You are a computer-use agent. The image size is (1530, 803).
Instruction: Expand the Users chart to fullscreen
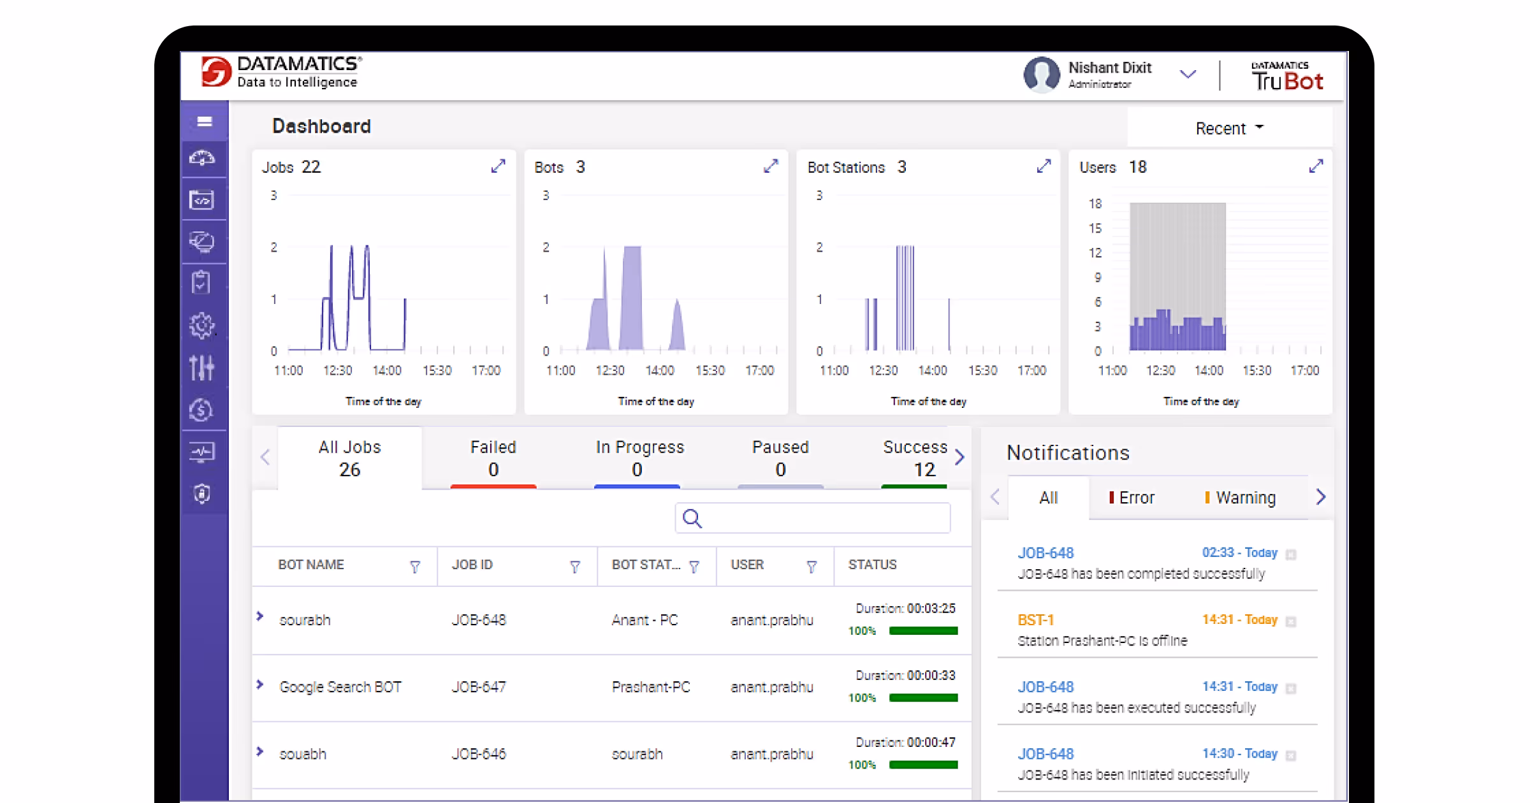[x=1316, y=166]
